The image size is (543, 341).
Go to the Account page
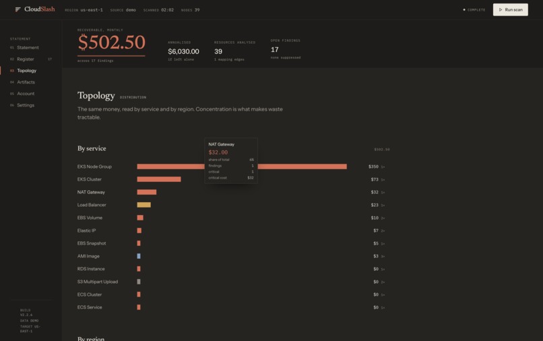pos(26,94)
